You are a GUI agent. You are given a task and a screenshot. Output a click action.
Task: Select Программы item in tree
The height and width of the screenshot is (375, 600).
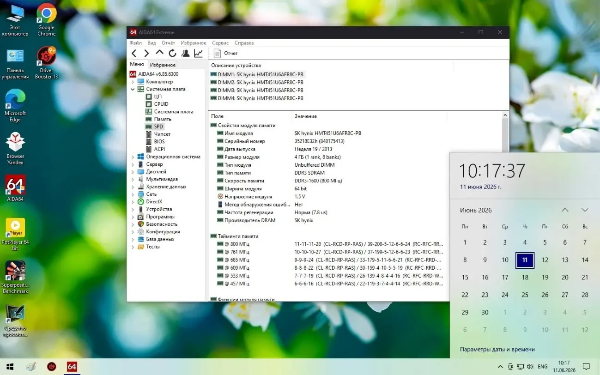(160, 217)
